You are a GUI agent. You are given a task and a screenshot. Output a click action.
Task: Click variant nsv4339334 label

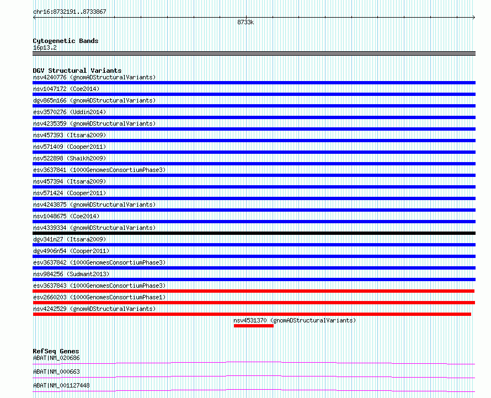[x=94, y=228]
